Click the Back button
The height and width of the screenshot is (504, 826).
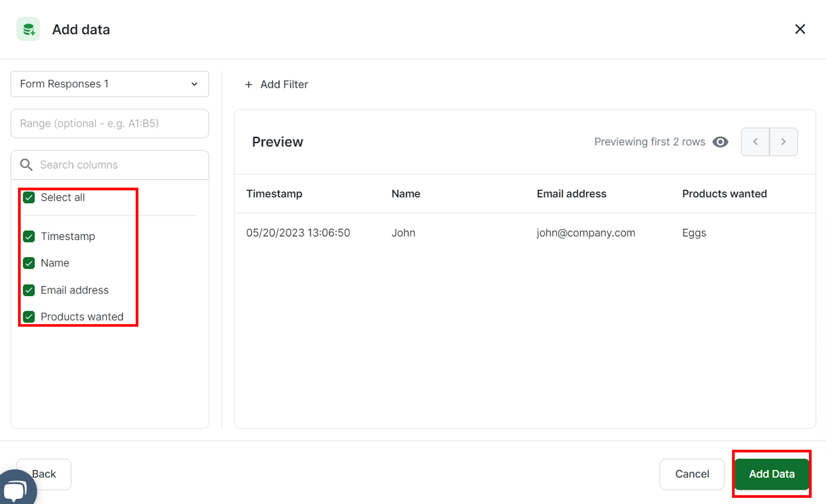[44, 474]
